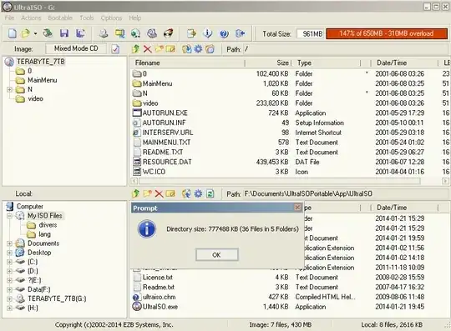Click the orange 147% overload capacity bar
Image resolution: width=451 pixels, height=331 pixels.
387,33
